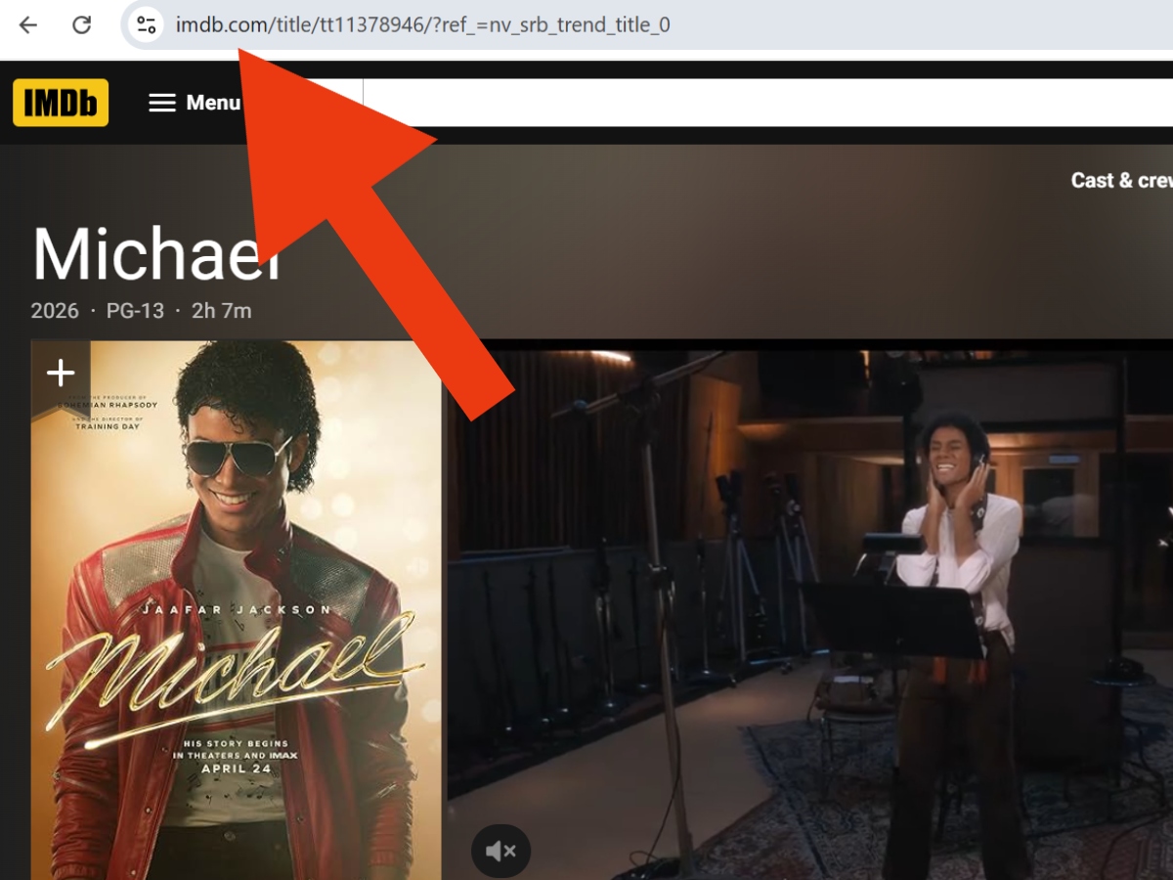Click the 2h 7m runtime text
Viewport: 1173px width, 880px height.
(x=222, y=311)
